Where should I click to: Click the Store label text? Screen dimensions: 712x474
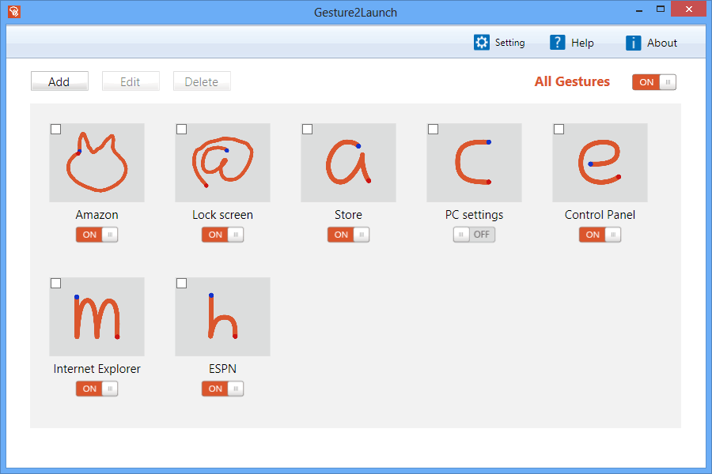pos(348,215)
